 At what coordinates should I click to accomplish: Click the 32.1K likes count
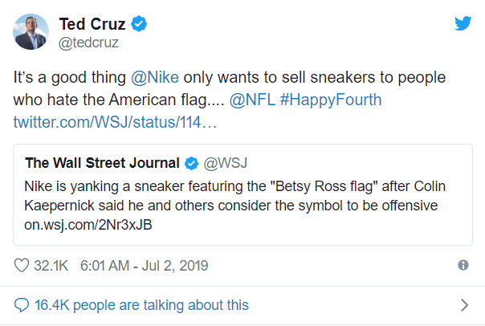tap(51, 266)
